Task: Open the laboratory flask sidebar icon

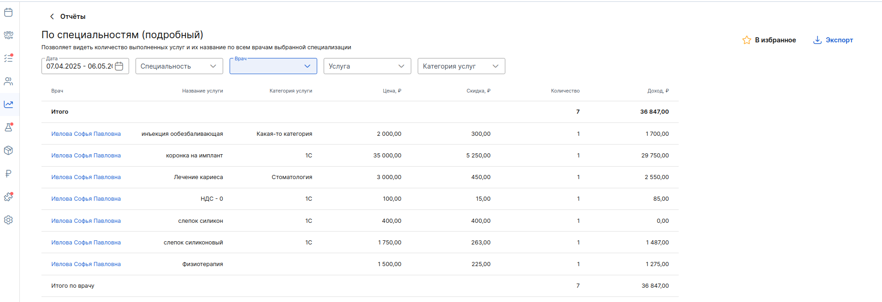Action: coord(8,128)
